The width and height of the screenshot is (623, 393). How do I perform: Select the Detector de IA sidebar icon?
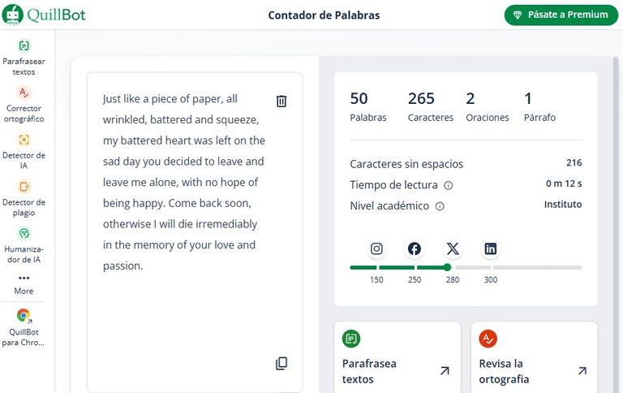pyautogui.click(x=24, y=140)
